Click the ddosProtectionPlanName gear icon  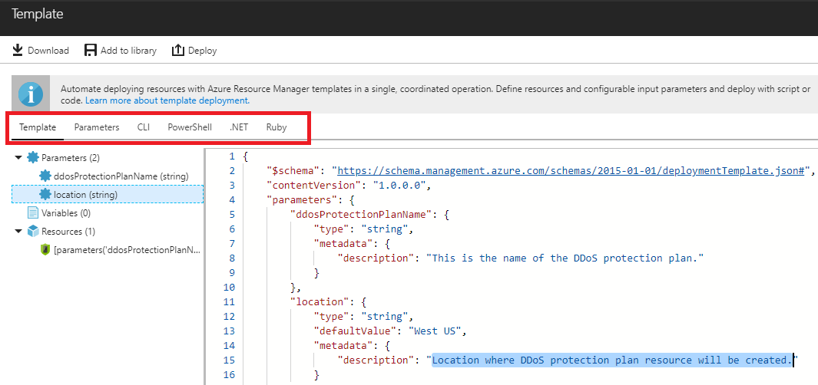(x=45, y=176)
